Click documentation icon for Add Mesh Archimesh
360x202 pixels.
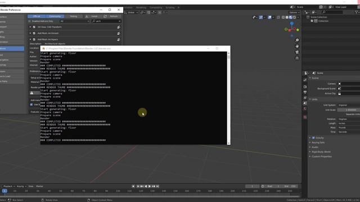pyautogui.click(x=119, y=33)
